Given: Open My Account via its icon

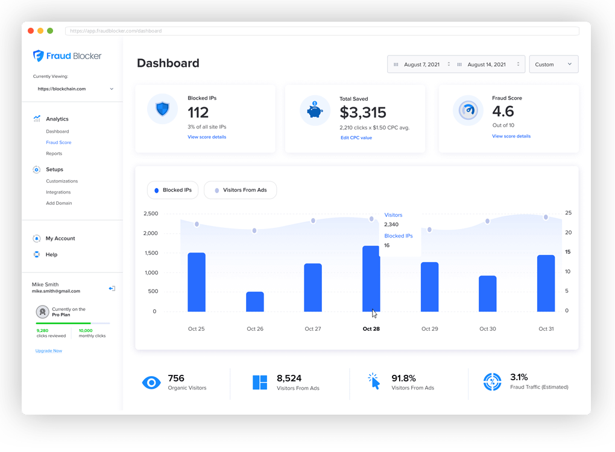Looking at the screenshot, I should [x=36, y=238].
